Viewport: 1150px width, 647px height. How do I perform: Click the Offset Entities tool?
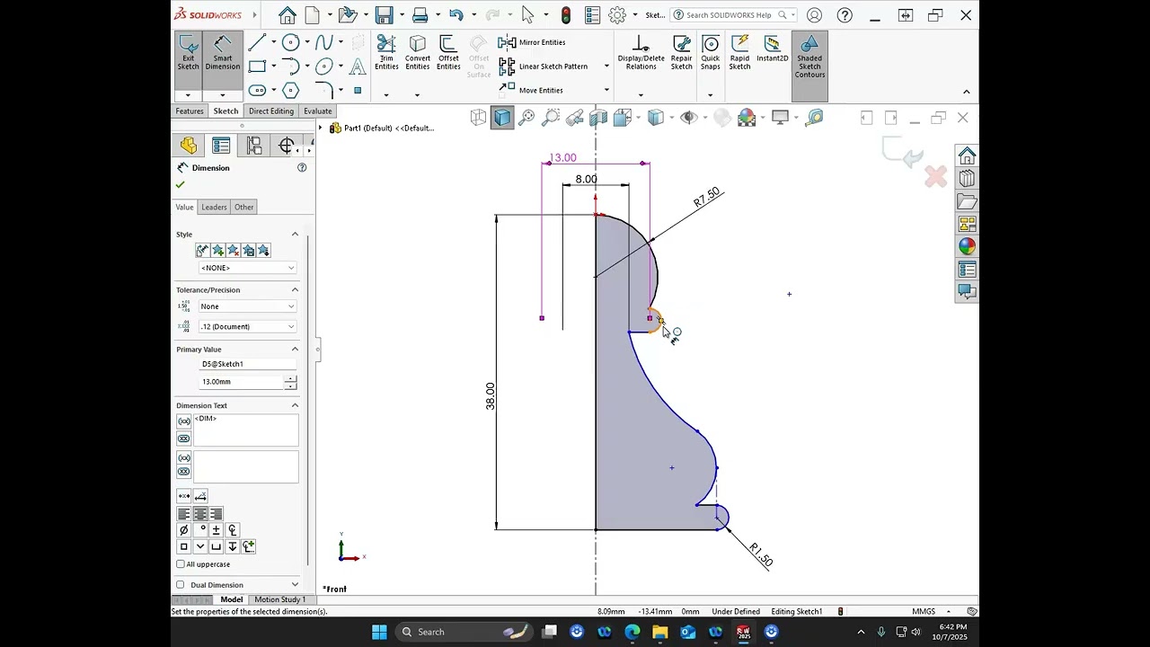click(x=448, y=53)
